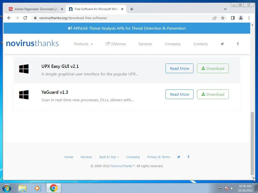Click the Twitter icon in the footer
258x193 pixels.
pos(179,157)
